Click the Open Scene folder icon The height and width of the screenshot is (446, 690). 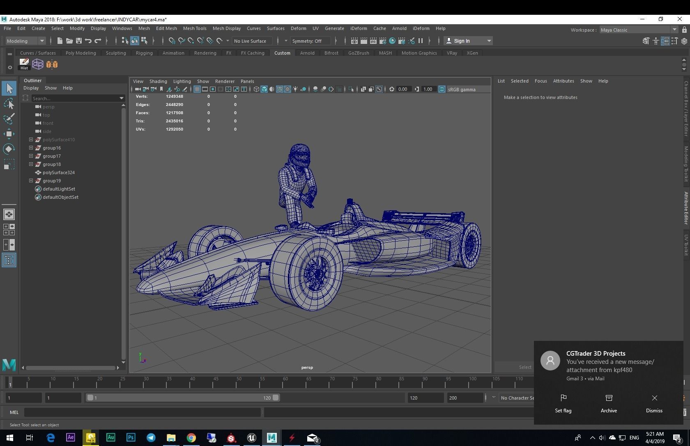pyautogui.click(x=69, y=41)
